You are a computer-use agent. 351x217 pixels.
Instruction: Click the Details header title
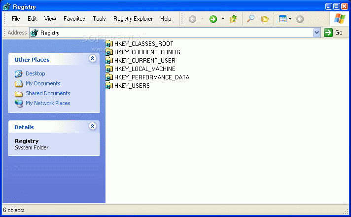[x=24, y=127]
